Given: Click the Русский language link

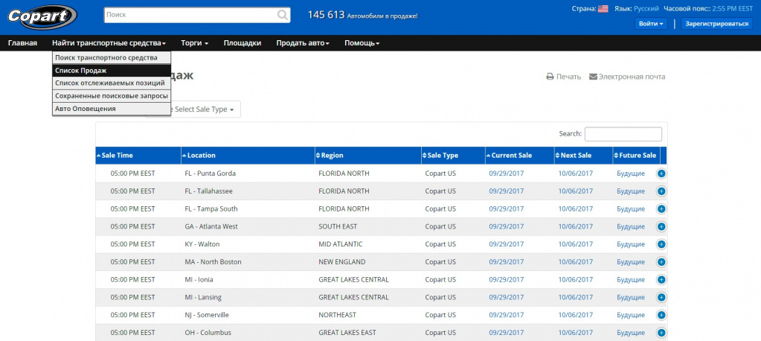Looking at the screenshot, I should [x=646, y=9].
